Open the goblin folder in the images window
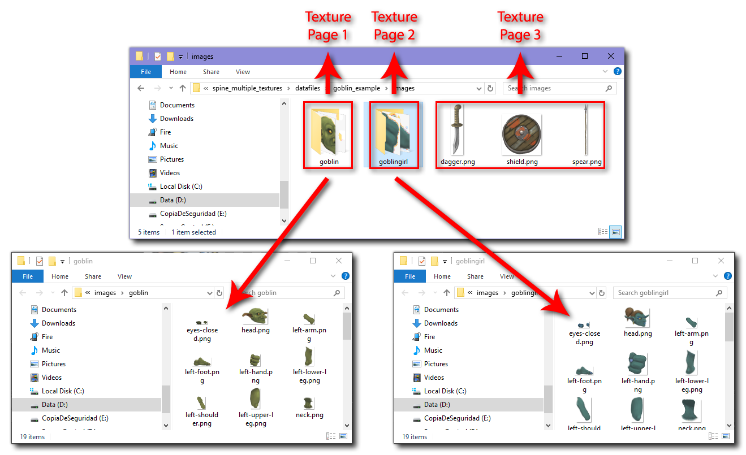The image size is (746, 455). pyautogui.click(x=328, y=135)
